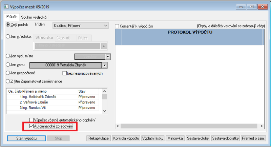Select the Jen středisko radio option
The width and height of the screenshot is (271, 147).
[x=8, y=37]
